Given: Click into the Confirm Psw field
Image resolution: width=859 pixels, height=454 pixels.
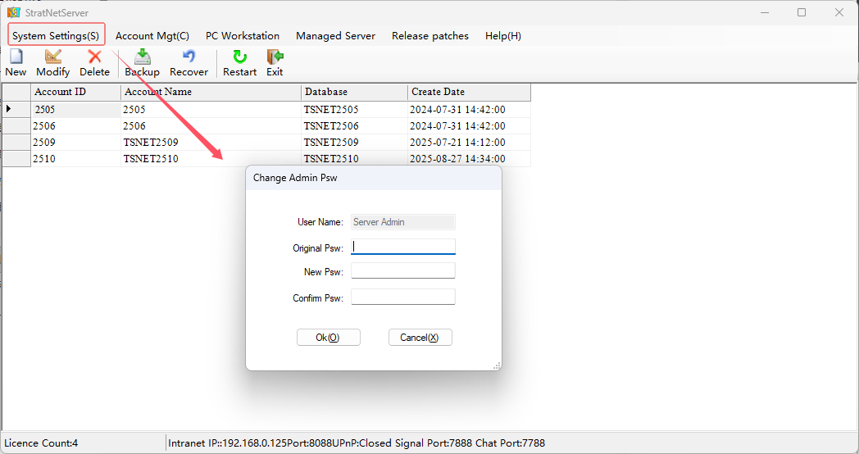Looking at the screenshot, I should [x=402, y=297].
